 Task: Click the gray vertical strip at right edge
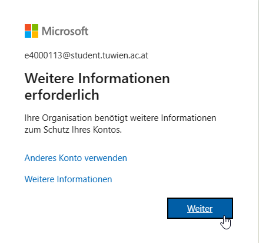[x=258, y=121]
